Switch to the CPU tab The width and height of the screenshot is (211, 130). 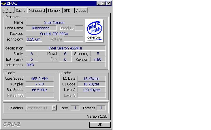click(8, 10)
